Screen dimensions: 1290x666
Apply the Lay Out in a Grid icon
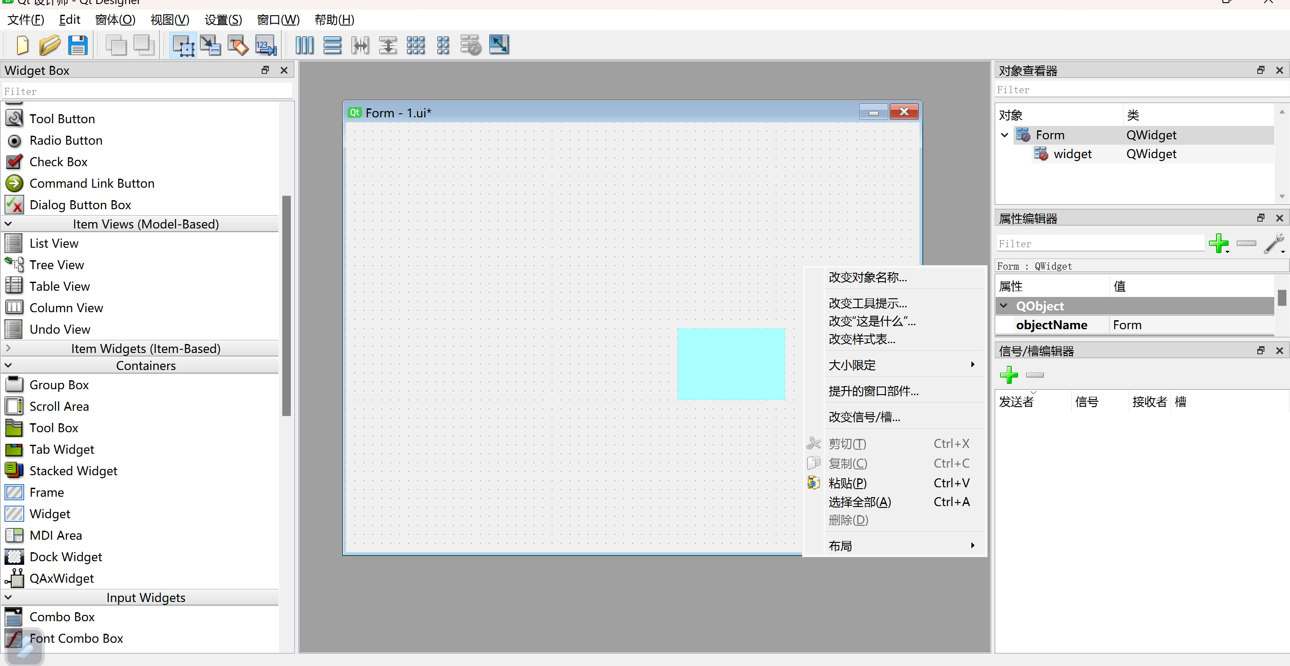pos(416,46)
